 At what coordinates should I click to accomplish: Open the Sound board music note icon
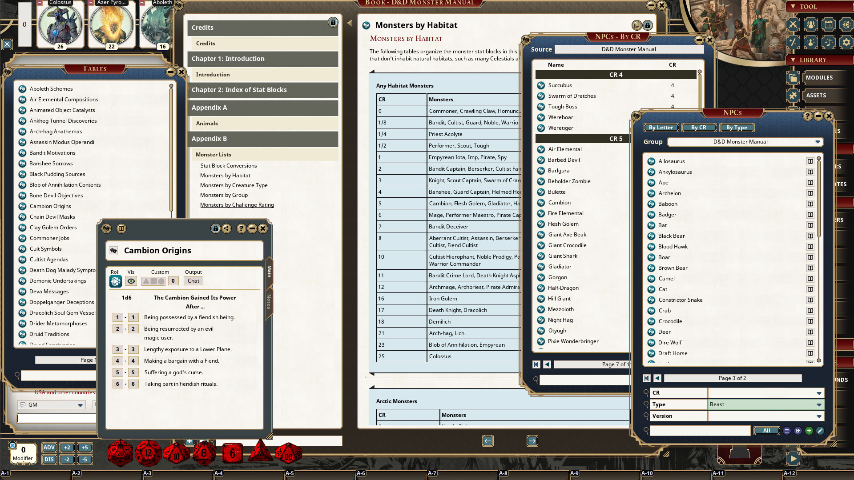[828, 43]
